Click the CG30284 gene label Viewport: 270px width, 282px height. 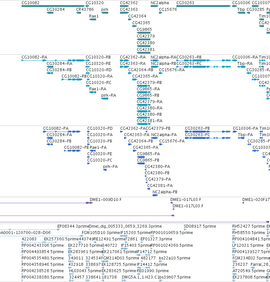click(x=56, y=10)
